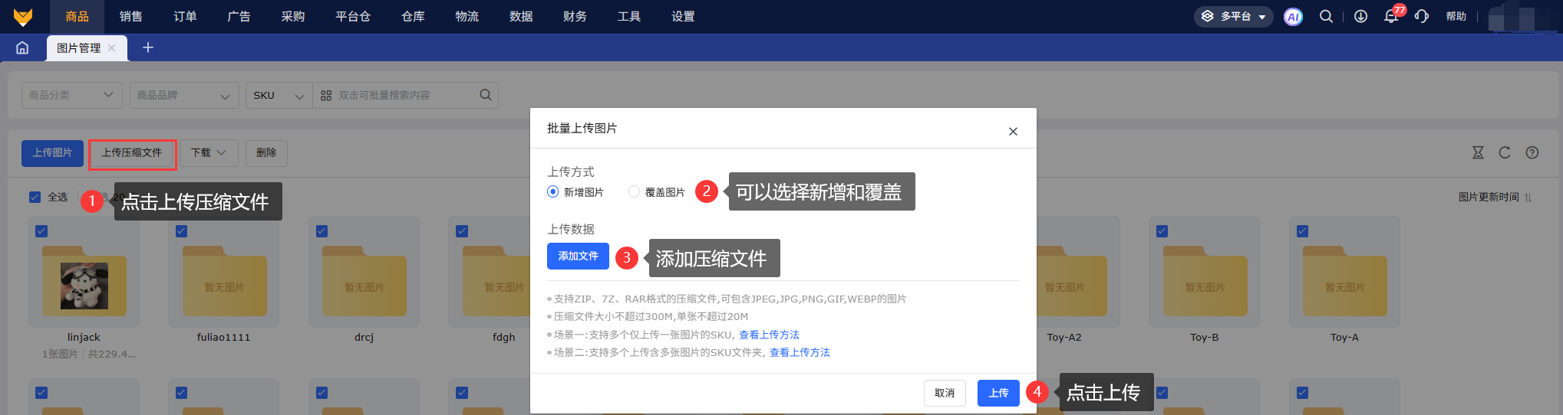This screenshot has width=1563, height=415.
Task: Expand the 商品品牌 dropdown
Action: click(183, 95)
